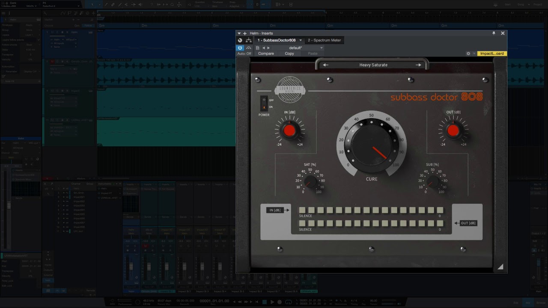Open the plugin window menu triangle
The image size is (548, 308).
[239, 33]
